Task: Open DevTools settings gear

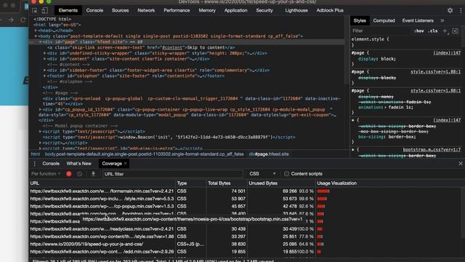Action: (450, 10)
